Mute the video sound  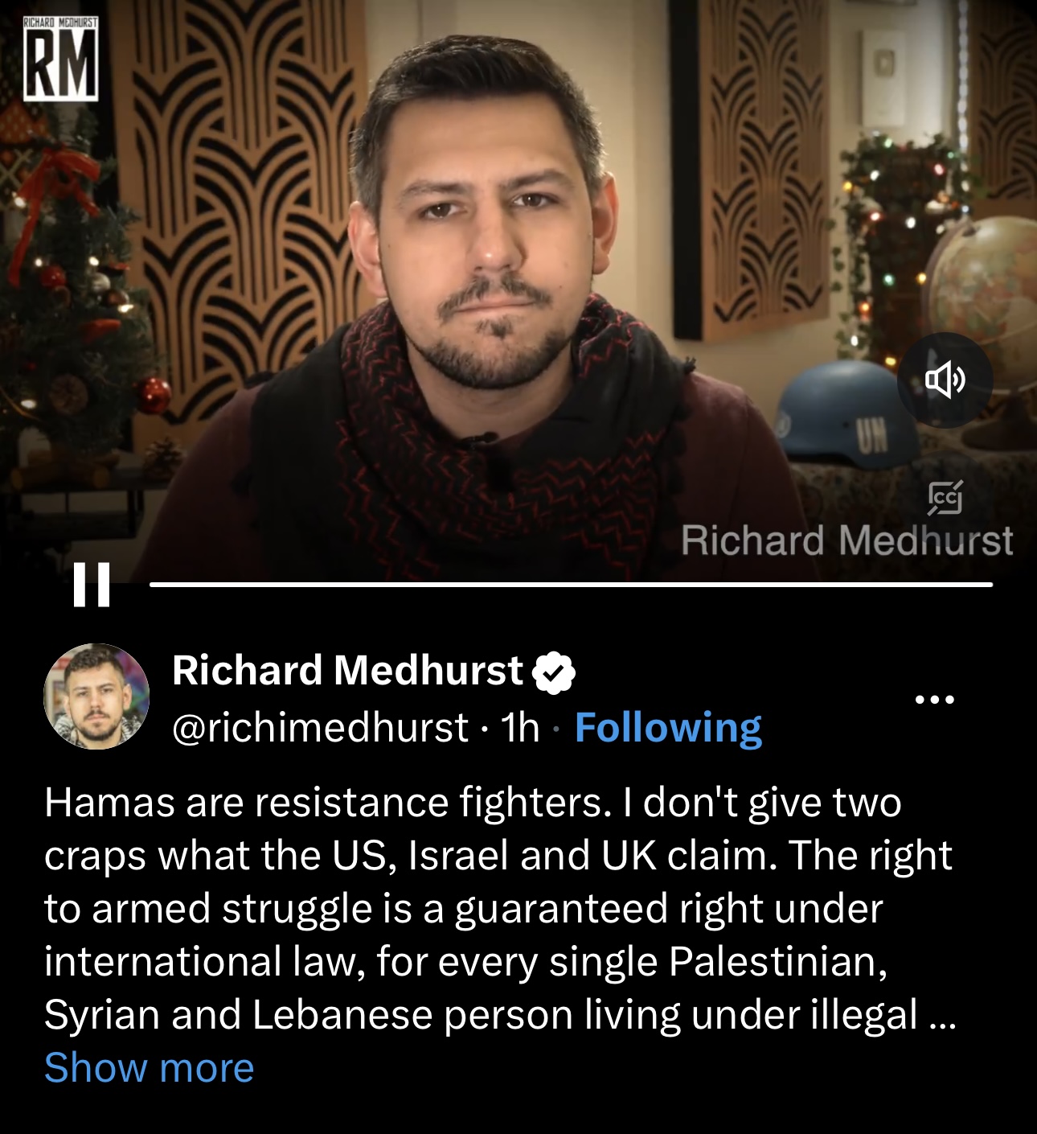point(945,380)
